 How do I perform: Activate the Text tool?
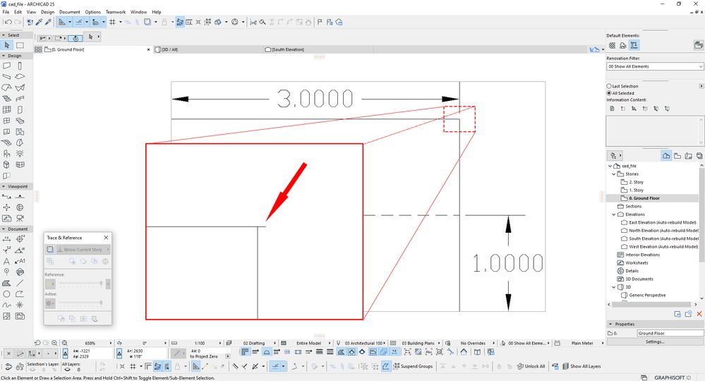tap(7, 261)
